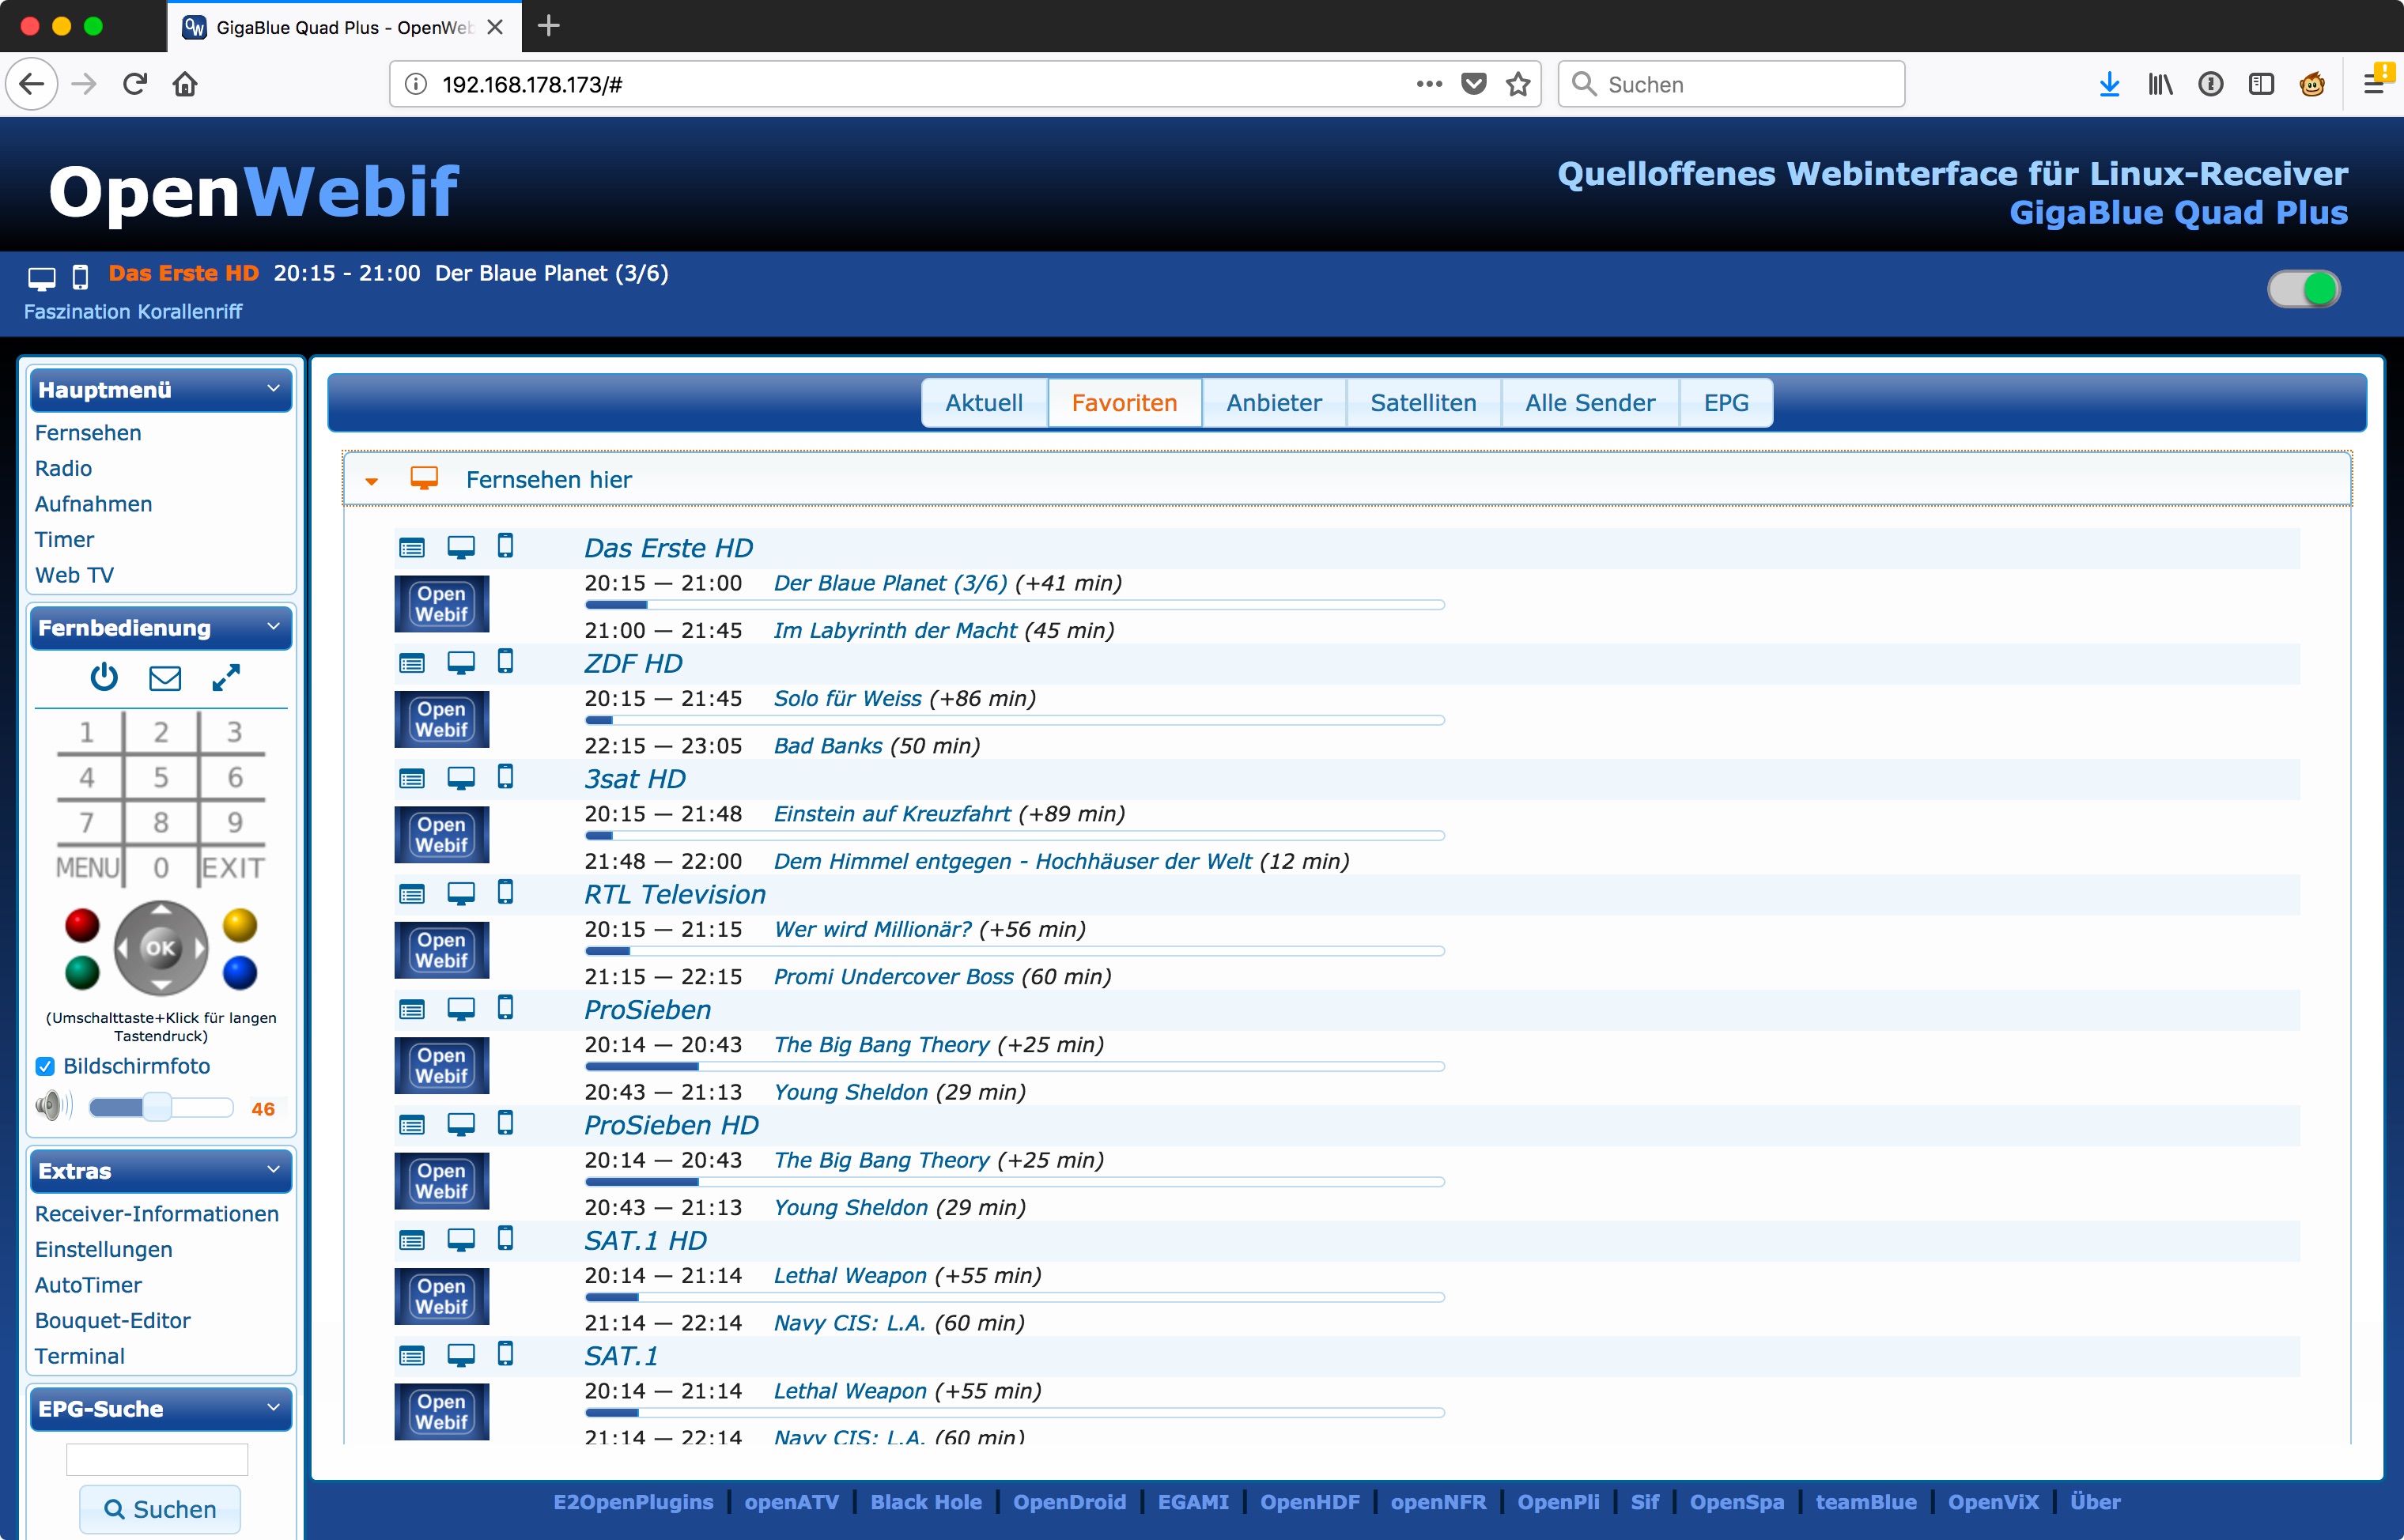Click the EPG search text field

pyautogui.click(x=157, y=1459)
